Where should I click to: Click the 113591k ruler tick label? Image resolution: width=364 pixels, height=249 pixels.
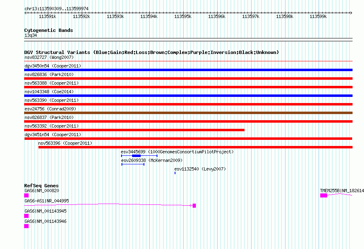click(x=47, y=17)
